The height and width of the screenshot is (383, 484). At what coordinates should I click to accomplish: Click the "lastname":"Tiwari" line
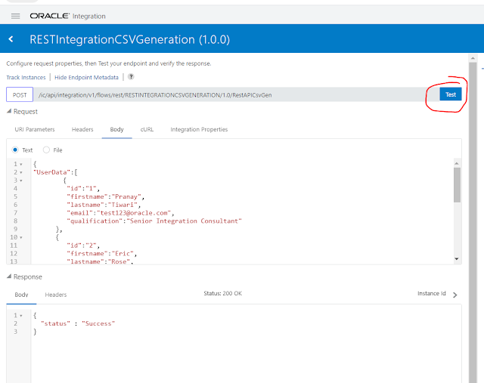point(104,205)
